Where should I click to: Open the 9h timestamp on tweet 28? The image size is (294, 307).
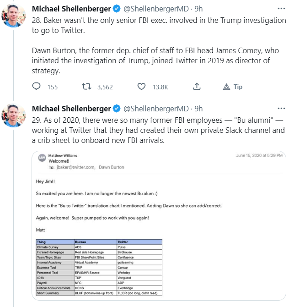point(199,9)
